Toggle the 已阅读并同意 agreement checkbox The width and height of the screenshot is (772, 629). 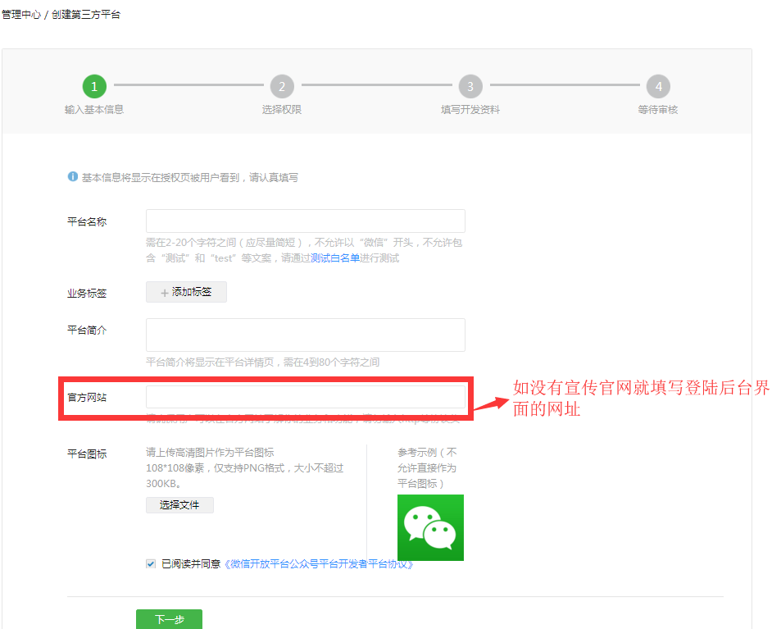pos(151,563)
